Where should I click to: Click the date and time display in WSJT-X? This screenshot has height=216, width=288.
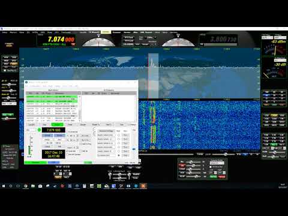53,154
